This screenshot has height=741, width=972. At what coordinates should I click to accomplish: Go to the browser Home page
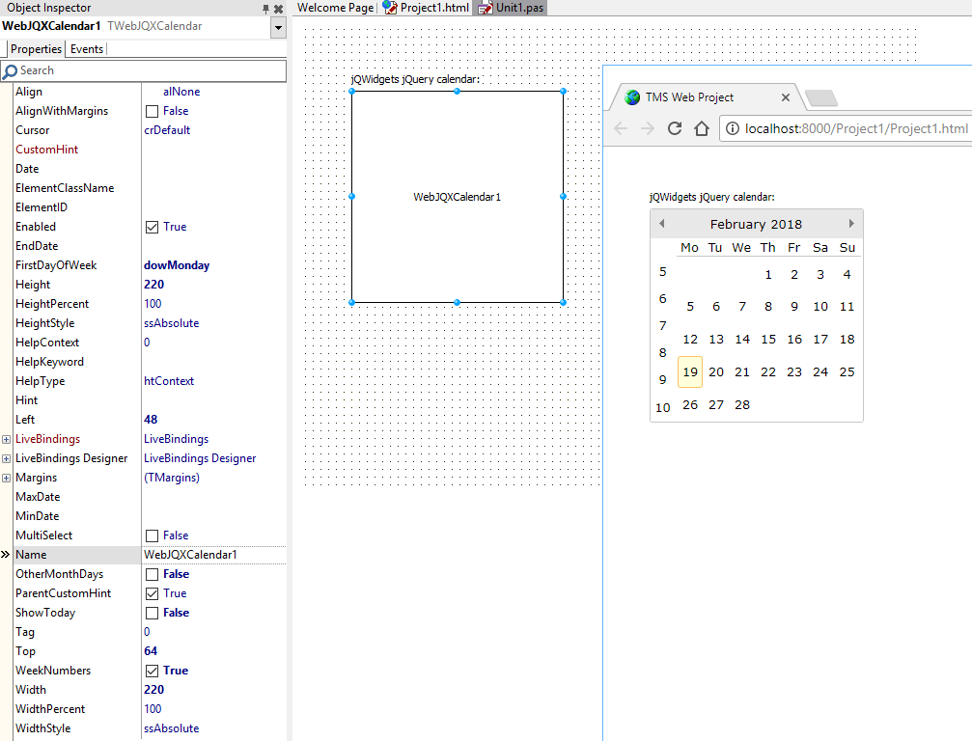click(702, 128)
